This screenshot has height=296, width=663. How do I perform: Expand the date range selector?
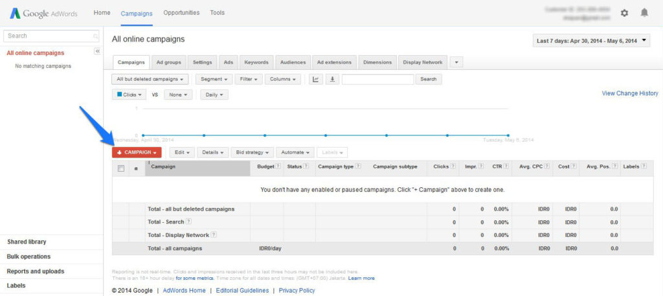[592, 41]
